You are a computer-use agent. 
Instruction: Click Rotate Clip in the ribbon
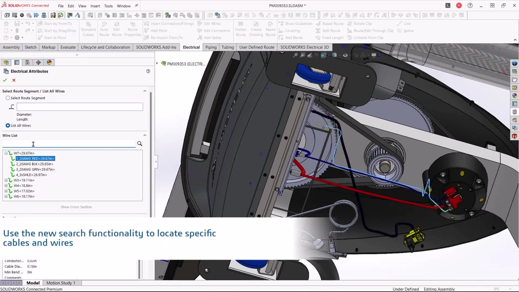click(x=360, y=23)
